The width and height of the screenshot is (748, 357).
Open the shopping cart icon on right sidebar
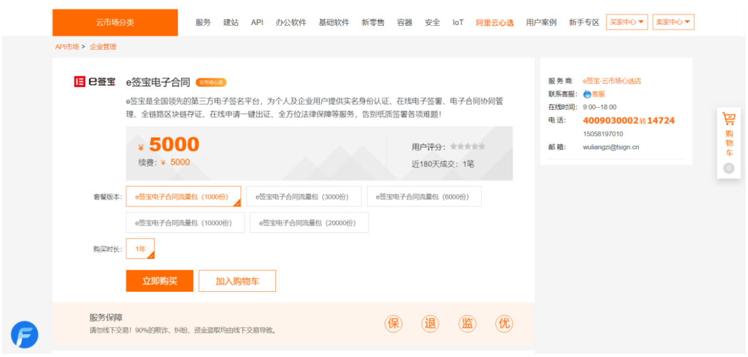coord(729,119)
